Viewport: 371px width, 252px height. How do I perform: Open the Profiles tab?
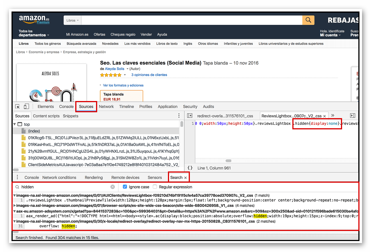coord(145,107)
